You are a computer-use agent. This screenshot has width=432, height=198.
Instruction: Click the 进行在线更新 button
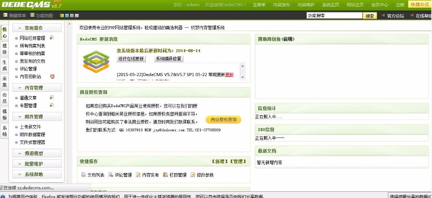[x=131, y=59]
